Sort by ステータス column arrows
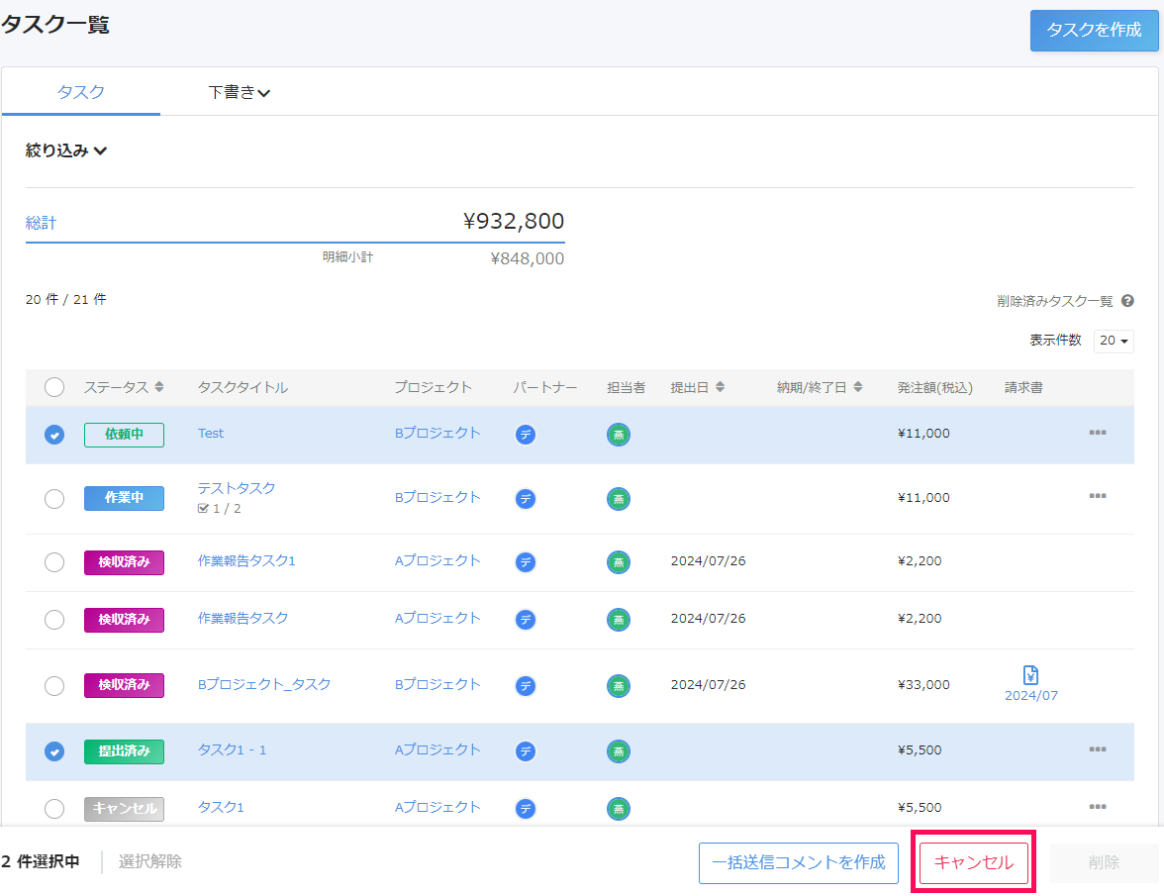This screenshot has height=896, width=1164. click(x=158, y=387)
